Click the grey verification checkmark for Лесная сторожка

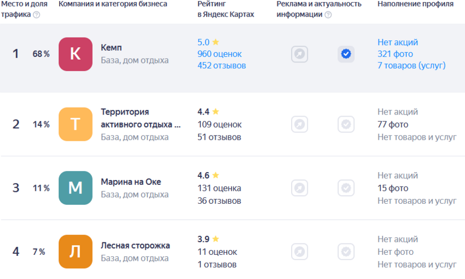click(346, 252)
